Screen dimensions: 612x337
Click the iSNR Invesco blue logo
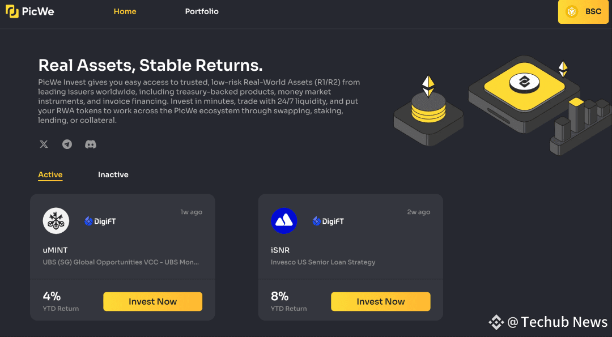click(x=284, y=221)
